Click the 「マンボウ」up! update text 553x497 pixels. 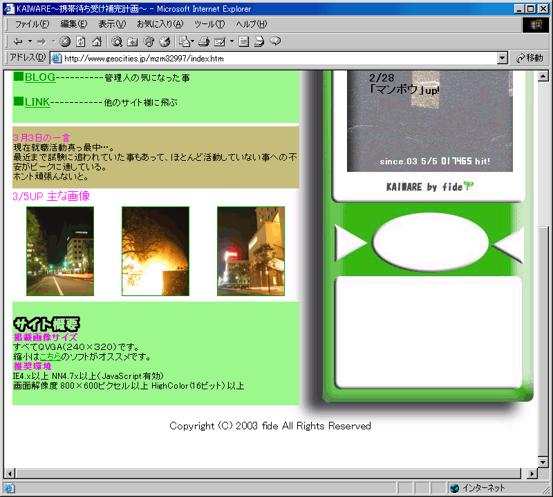point(404,90)
